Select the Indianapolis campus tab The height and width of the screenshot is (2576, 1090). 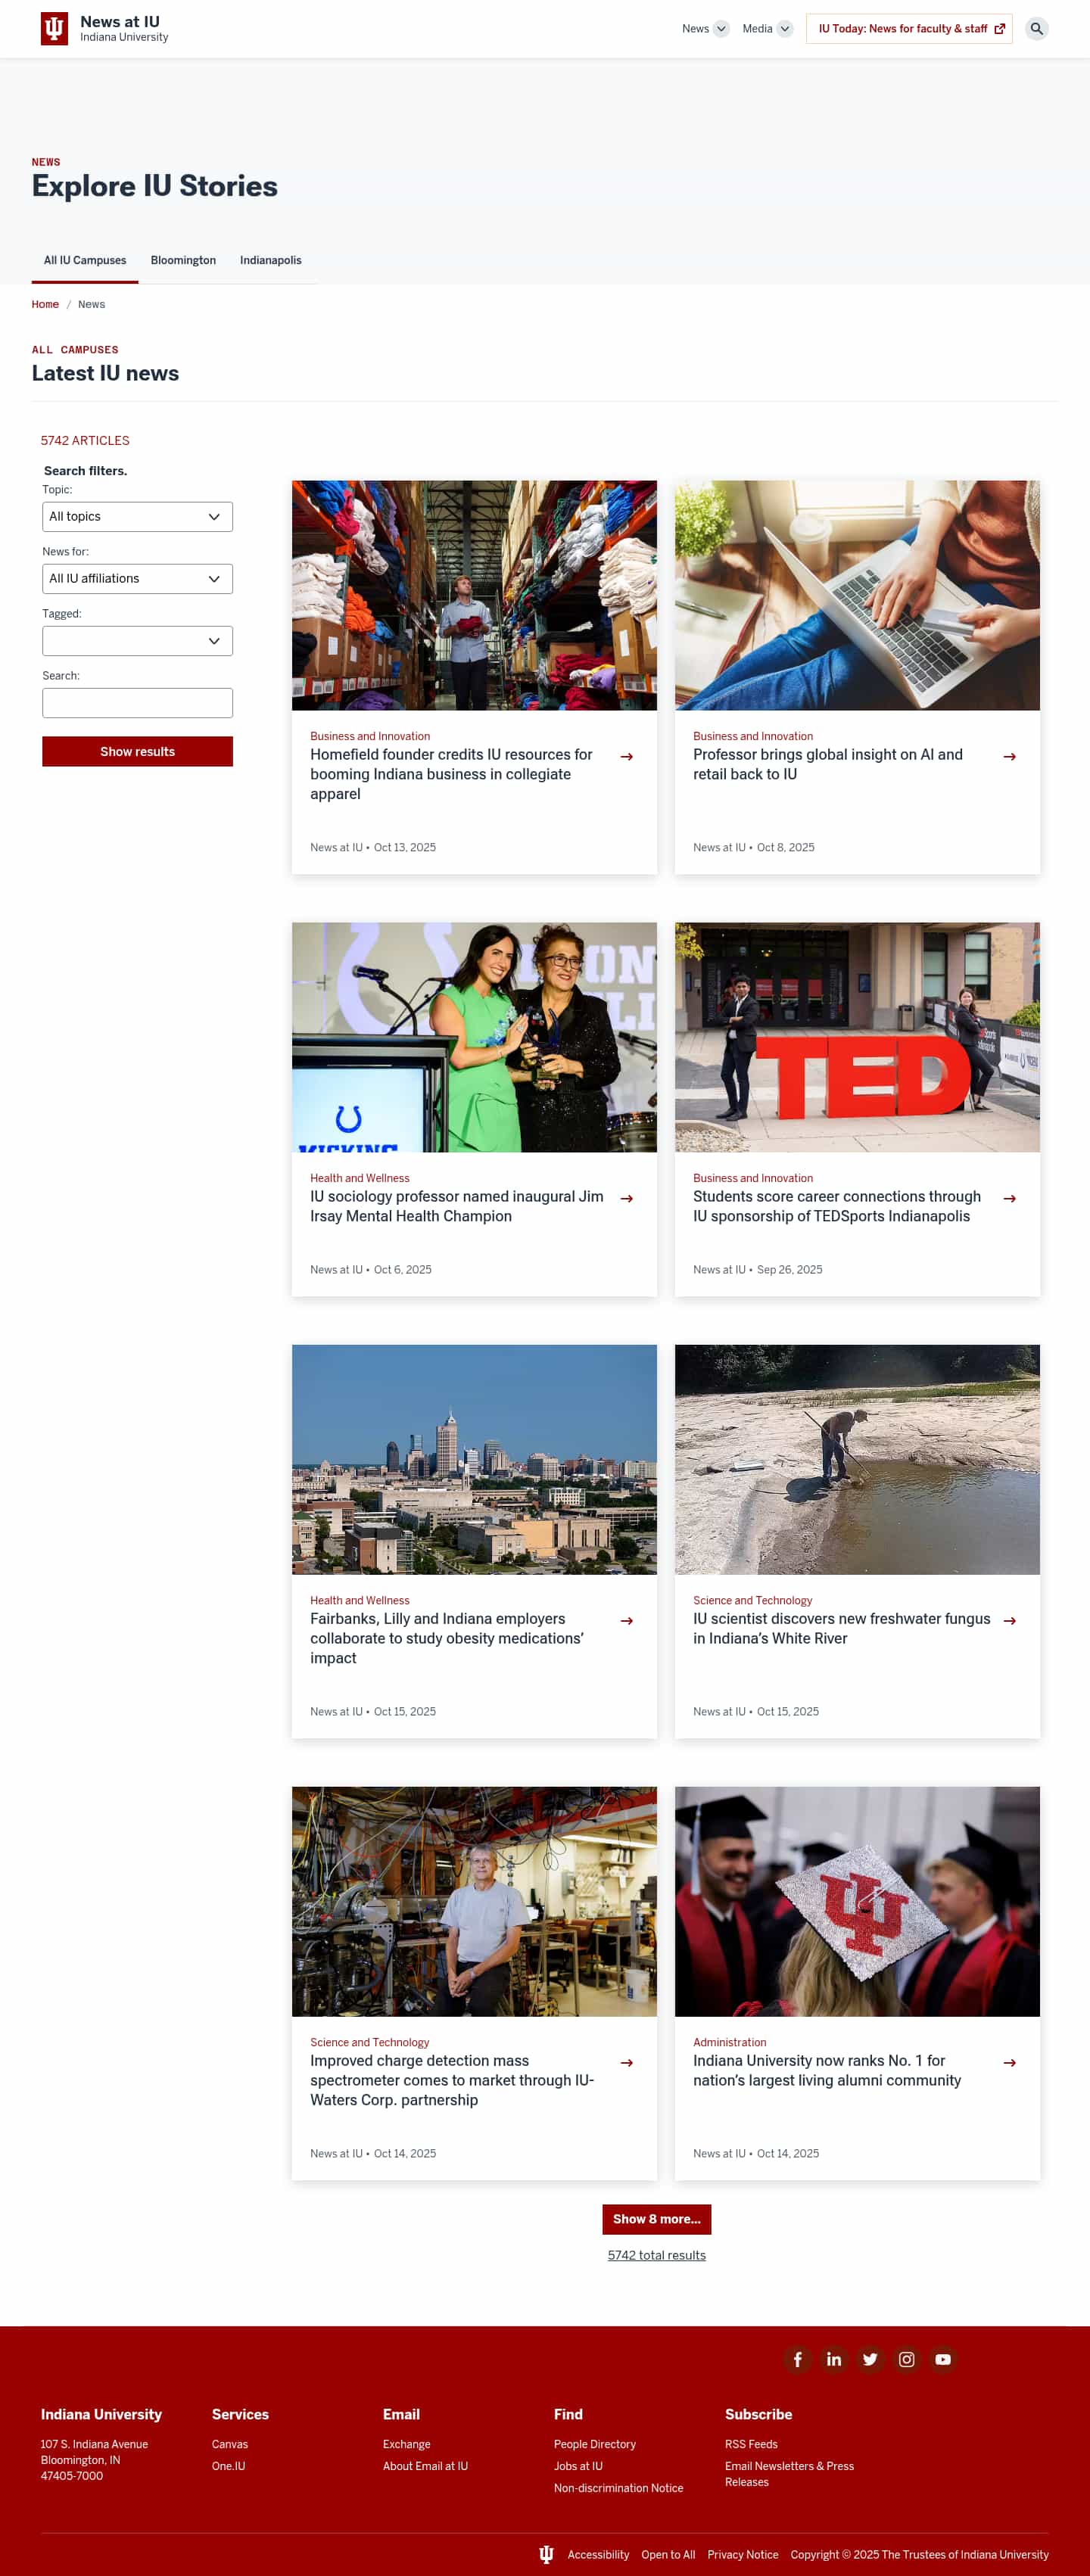(x=270, y=260)
